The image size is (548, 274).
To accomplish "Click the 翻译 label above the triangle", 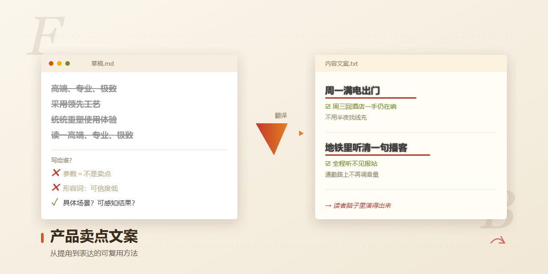I will coord(281,116).
